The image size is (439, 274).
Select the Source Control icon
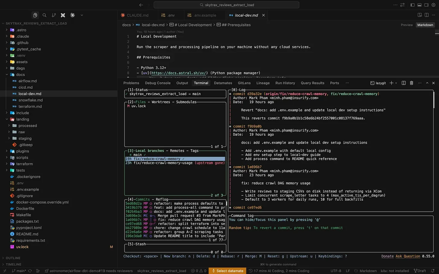coord(54,15)
